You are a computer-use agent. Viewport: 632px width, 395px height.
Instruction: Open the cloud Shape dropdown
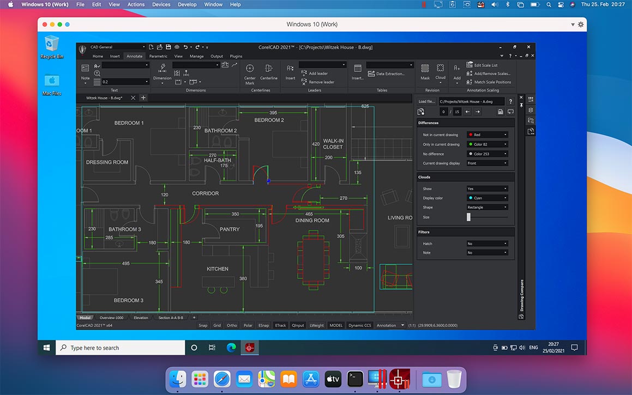pyautogui.click(x=487, y=208)
